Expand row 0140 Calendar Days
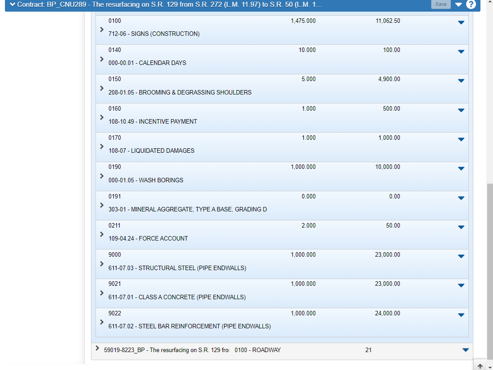 pyautogui.click(x=102, y=59)
